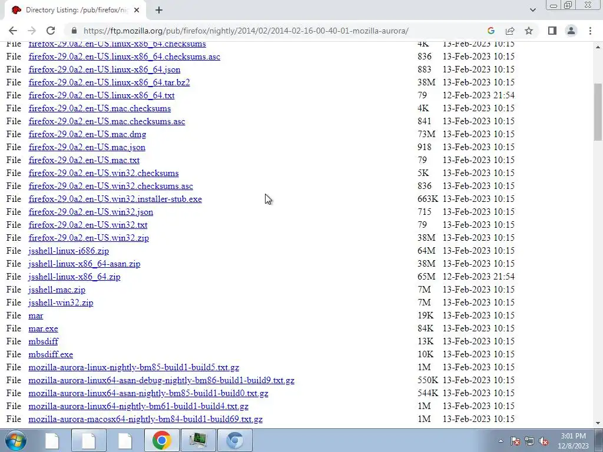Open the mbsdiff file link
Screen dimensions: 603x452
pyautogui.click(x=44, y=342)
